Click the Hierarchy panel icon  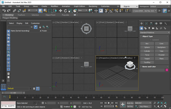point(151,24)
